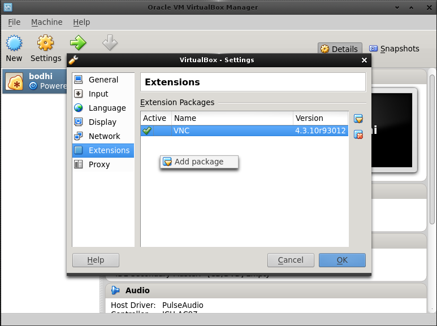Switch to the Details tab
This screenshot has height=326, width=437.
[x=340, y=49]
